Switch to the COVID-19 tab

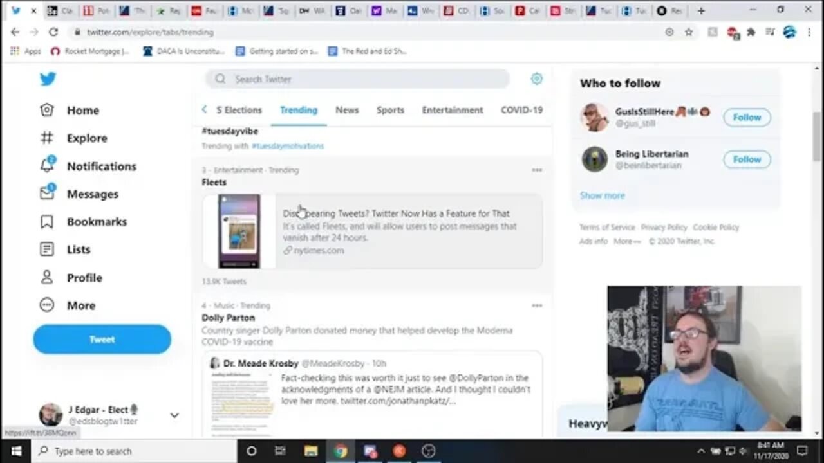521,110
